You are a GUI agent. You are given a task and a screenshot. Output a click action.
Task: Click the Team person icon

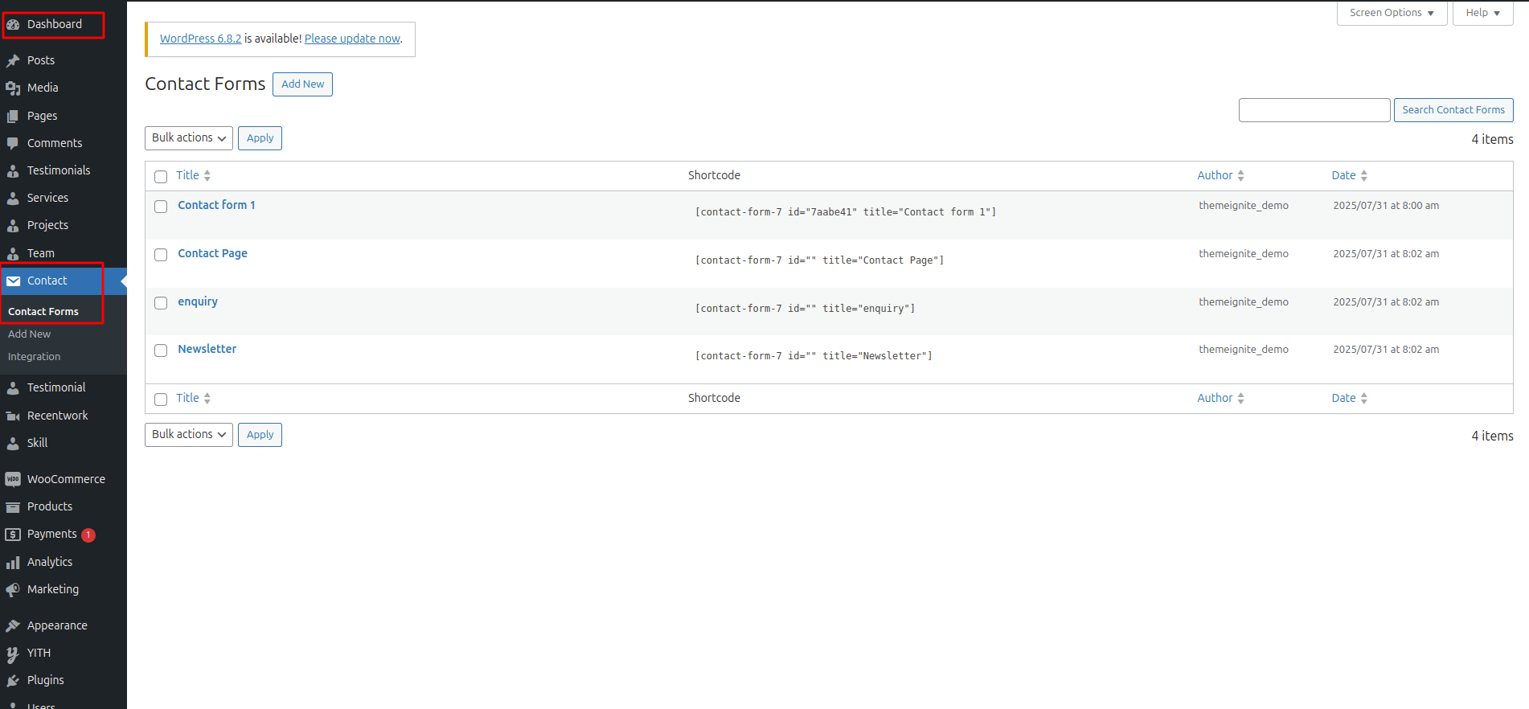(13, 253)
